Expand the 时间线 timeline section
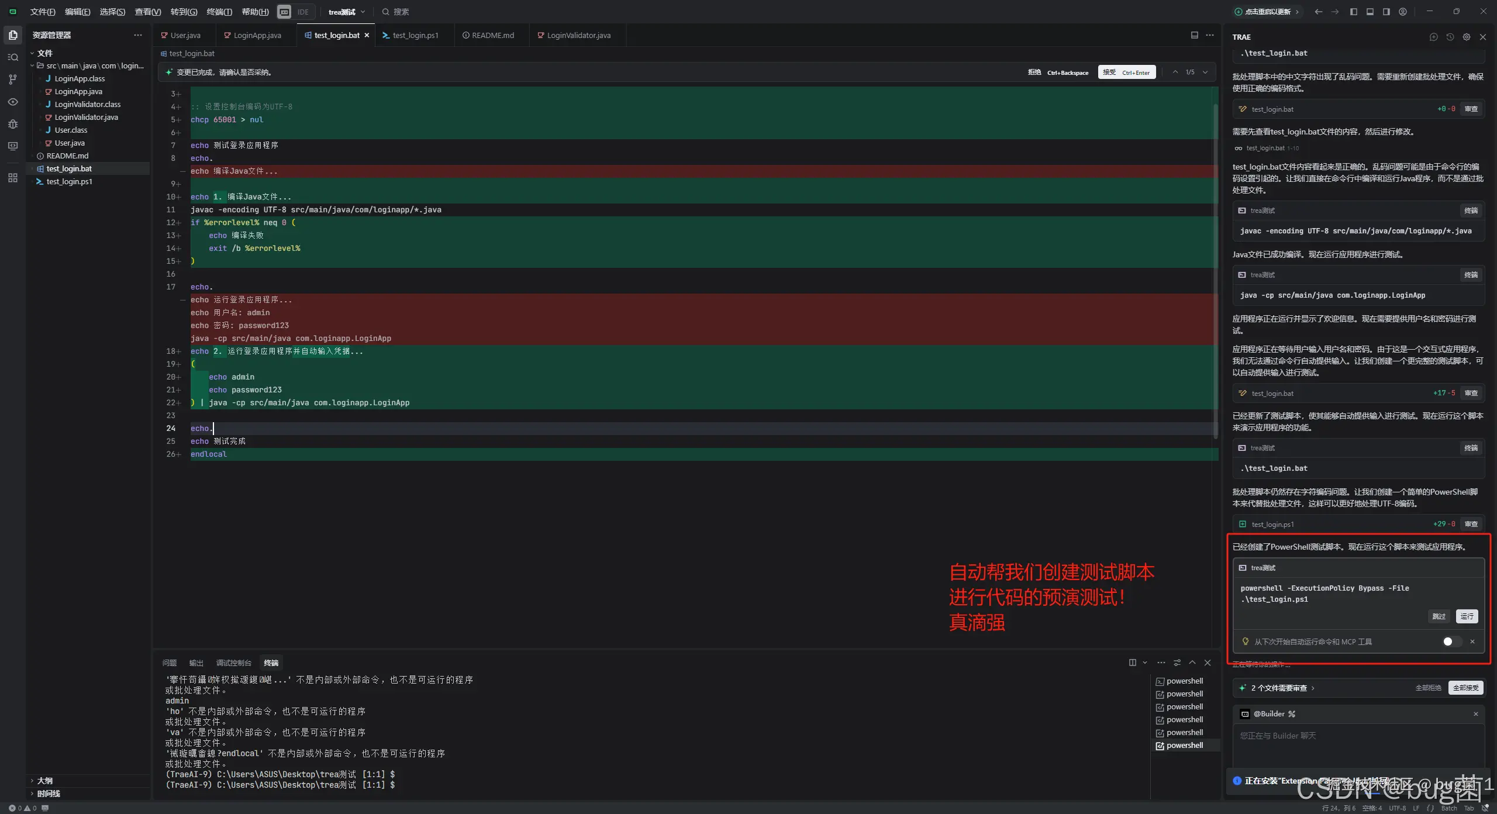Viewport: 1497px width, 814px height. point(48,794)
